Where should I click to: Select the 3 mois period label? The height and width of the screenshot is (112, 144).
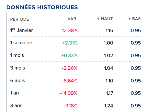coord(18,68)
